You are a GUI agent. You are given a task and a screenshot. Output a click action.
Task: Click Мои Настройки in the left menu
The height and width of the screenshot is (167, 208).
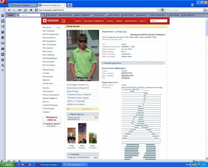[x=49, y=65]
